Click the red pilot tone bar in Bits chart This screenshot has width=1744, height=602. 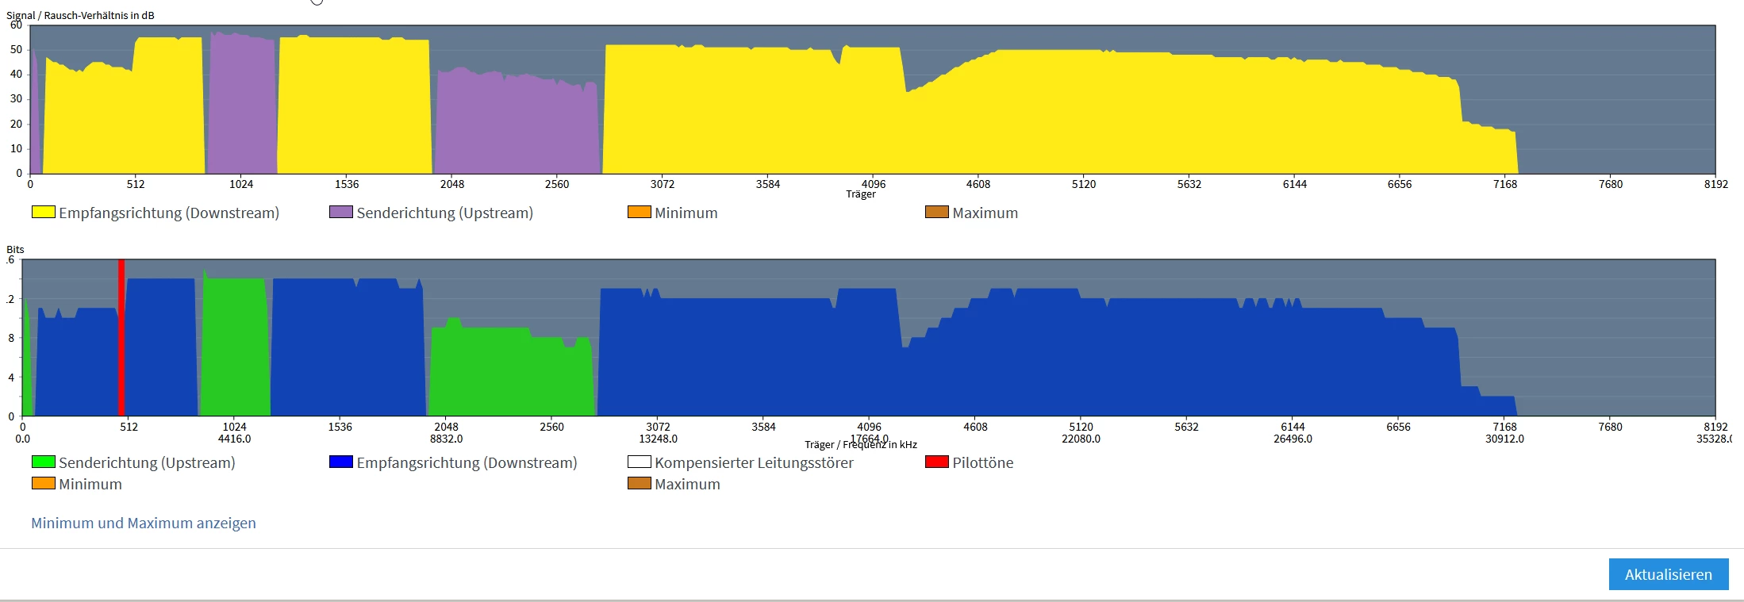[x=121, y=337]
